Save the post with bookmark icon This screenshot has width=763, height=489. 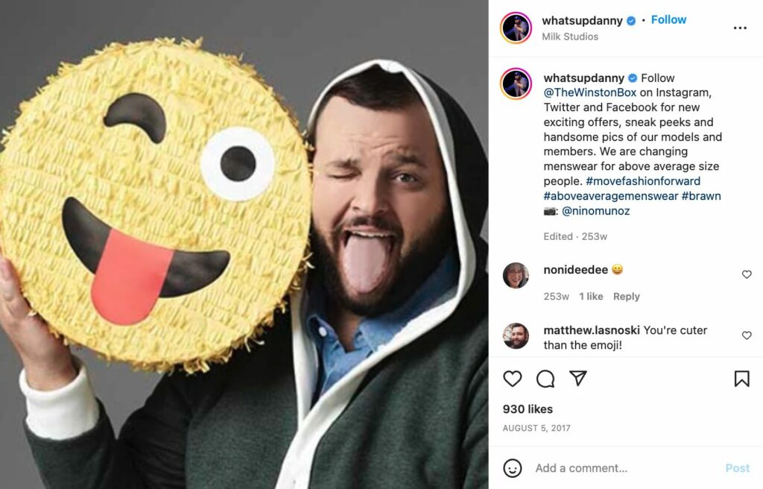click(x=741, y=379)
